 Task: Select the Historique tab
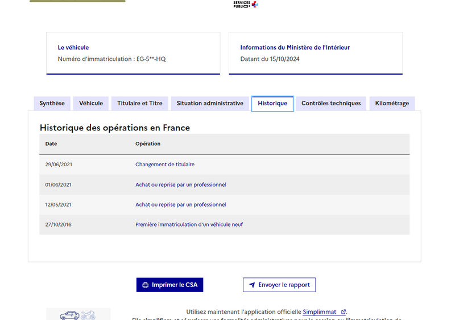272,104
